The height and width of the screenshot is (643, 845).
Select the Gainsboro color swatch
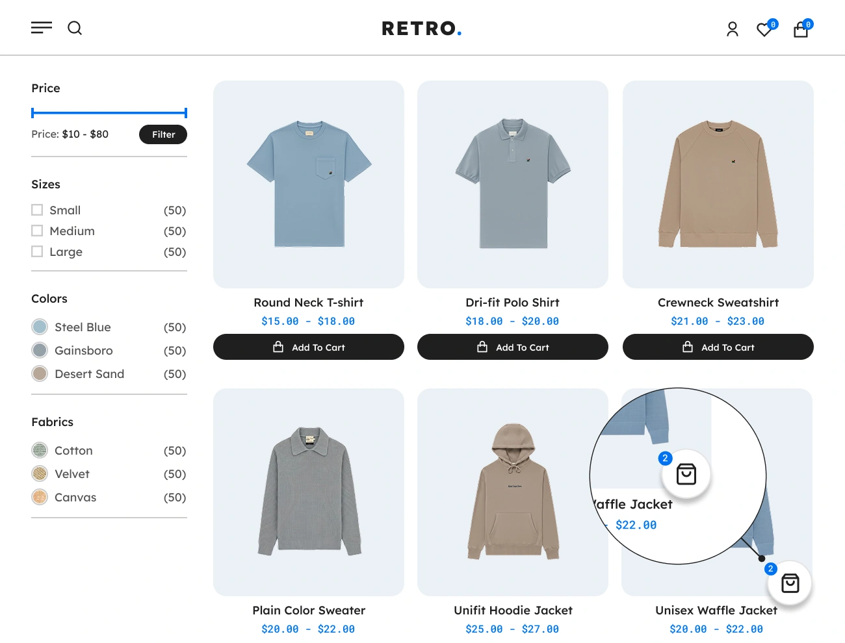[40, 350]
